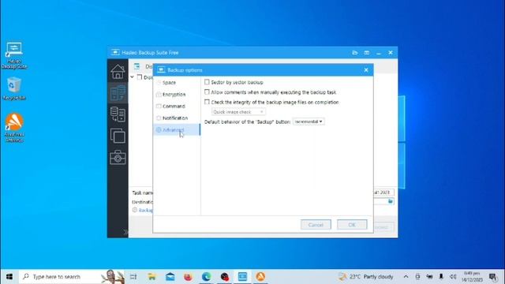Image resolution: width=505 pixels, height=284 pixels.
Task: Select the Advanced options tab
Action: pyautogui.click(x=177, y=129)
